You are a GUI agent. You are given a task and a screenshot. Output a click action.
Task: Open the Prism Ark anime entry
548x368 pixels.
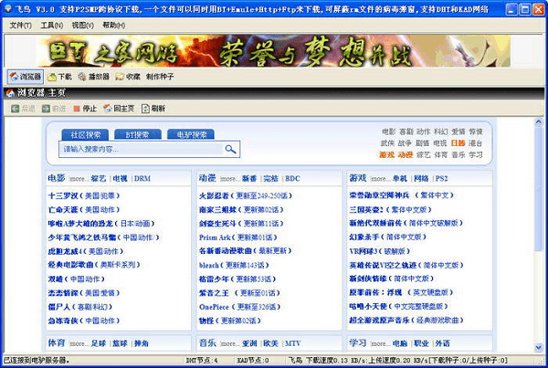pos(237,237)
